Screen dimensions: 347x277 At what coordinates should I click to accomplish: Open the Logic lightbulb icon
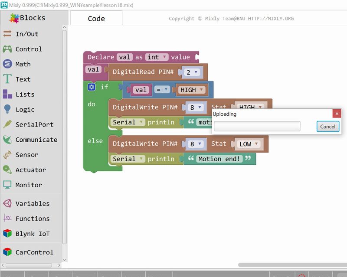pyautogui.click(x=7, y=109)
